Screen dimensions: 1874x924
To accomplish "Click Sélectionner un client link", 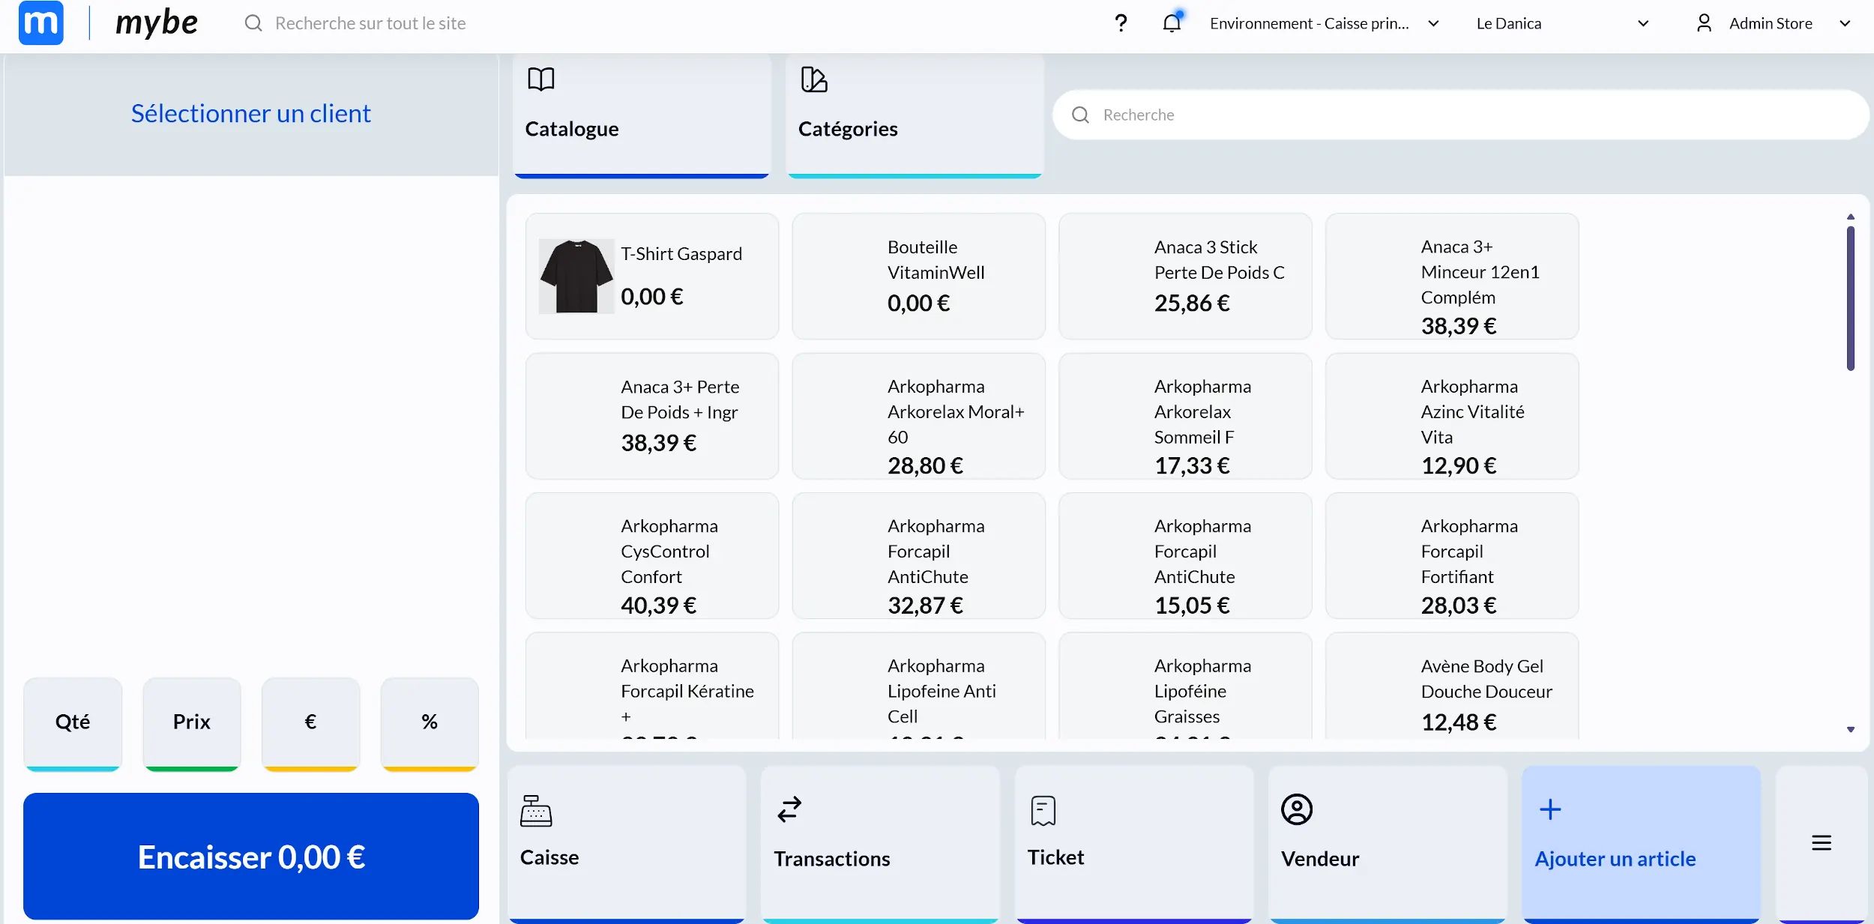I will 250,113.
